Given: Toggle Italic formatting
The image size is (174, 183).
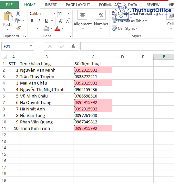Looking at the screenshot, I should pos(39,21).
